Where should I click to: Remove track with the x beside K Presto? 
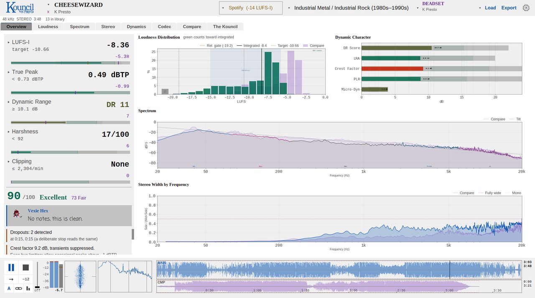pos(48,12)
